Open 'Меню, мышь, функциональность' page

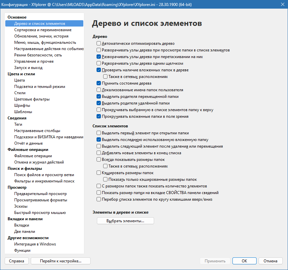click(45, 42)
